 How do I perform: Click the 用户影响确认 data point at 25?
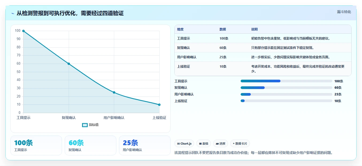114,92
